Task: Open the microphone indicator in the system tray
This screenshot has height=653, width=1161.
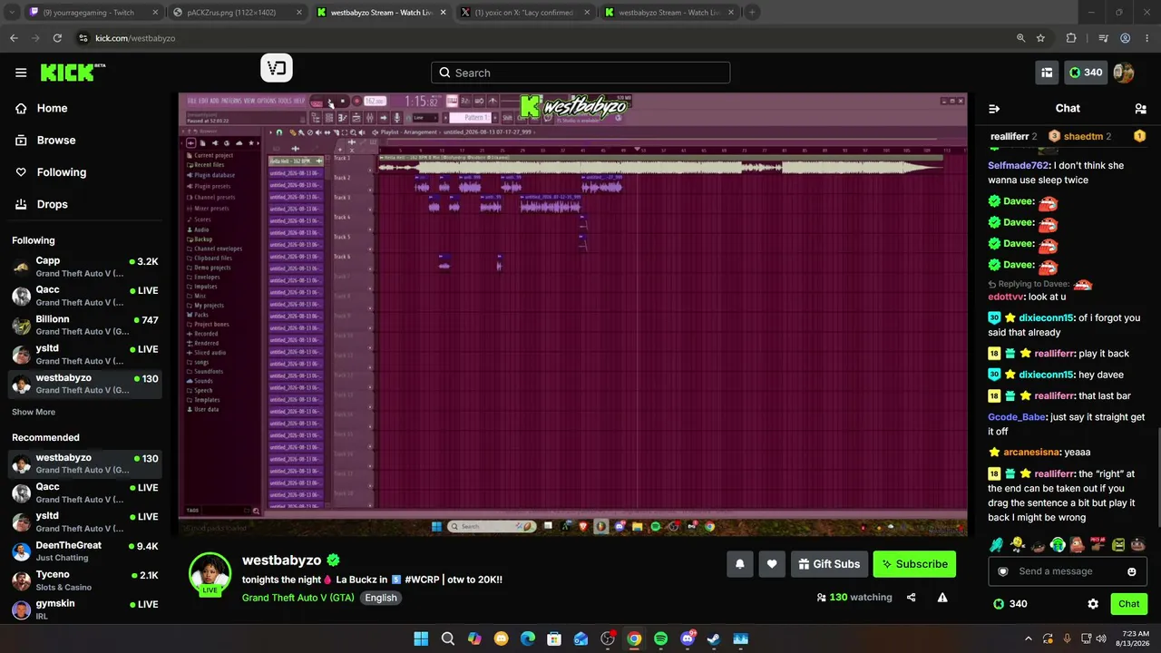Action: click(x=1067, y=638)
